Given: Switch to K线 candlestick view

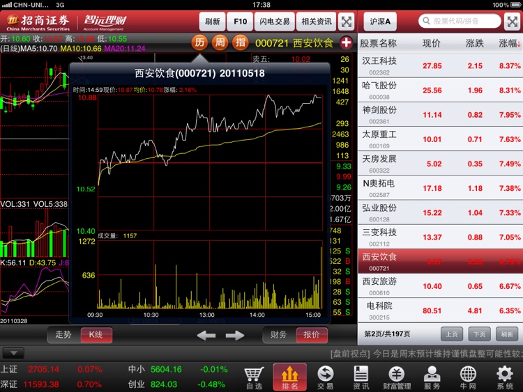Looking at the screenshot, I should pos(96,334).
